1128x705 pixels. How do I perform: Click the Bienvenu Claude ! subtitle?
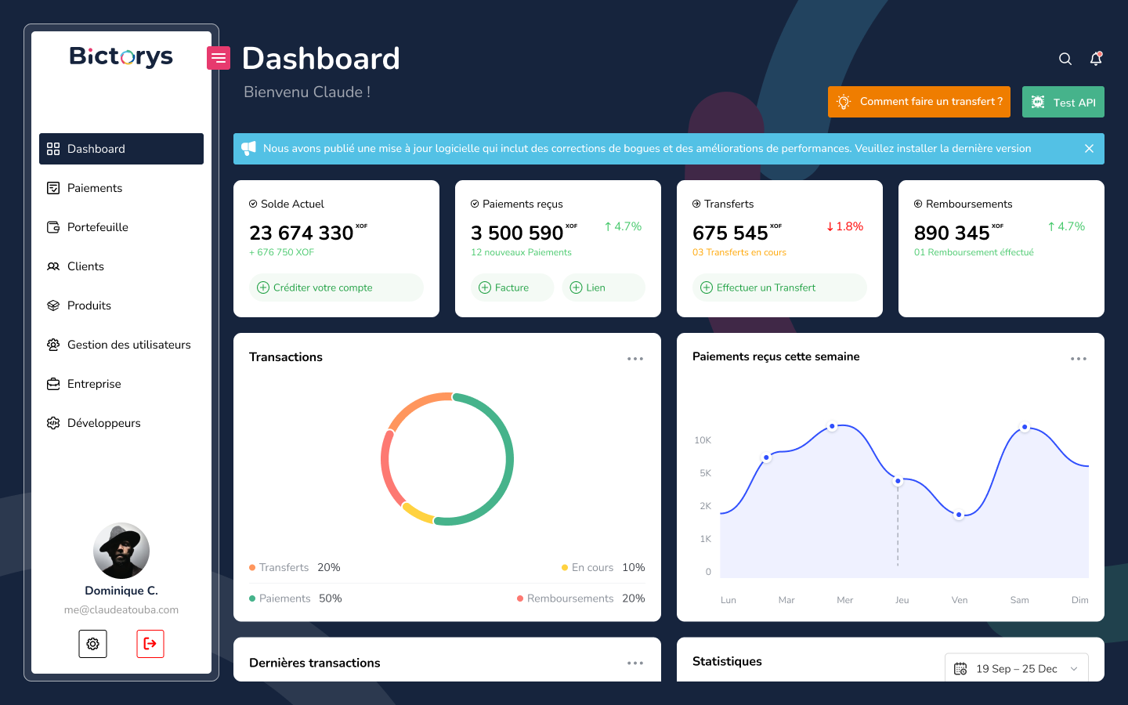(x=307, y=92)
